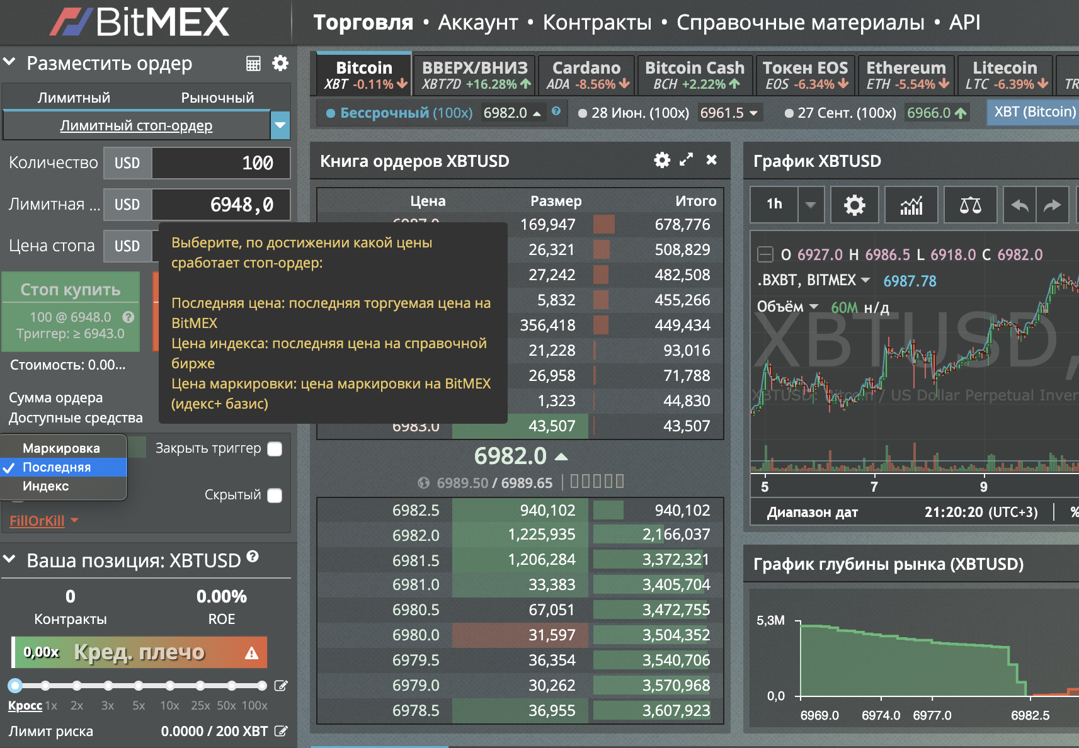Screen dimensions: 1079x748
Task: Click the help icon beside perpetual price
Action: coord(556,111)
